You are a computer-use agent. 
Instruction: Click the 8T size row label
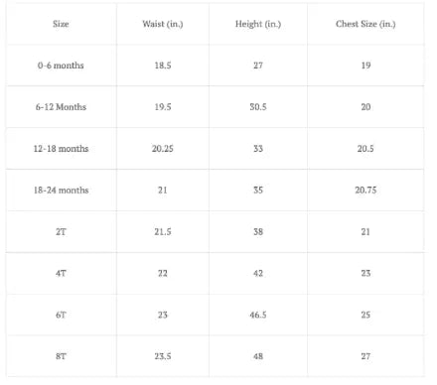tap(61, 356)
